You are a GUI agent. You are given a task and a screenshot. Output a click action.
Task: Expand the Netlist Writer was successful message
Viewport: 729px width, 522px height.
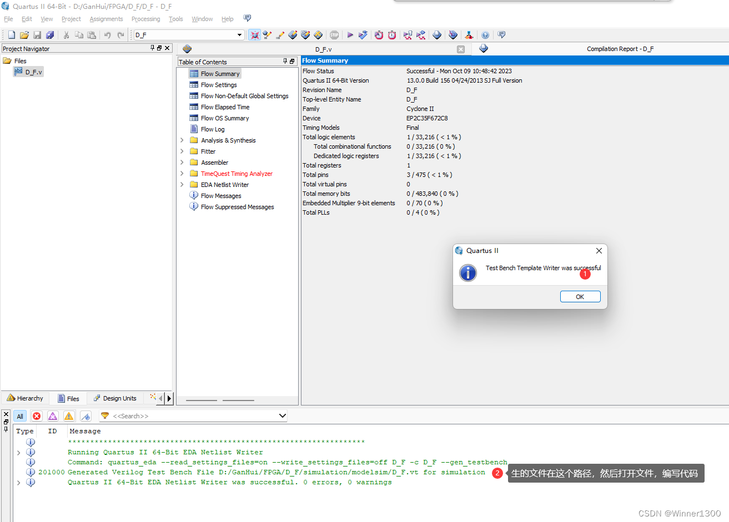[x=19, y=483]
